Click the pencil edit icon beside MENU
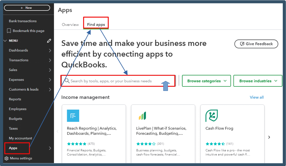The image size is (286, 166). (x=49, y=41)
